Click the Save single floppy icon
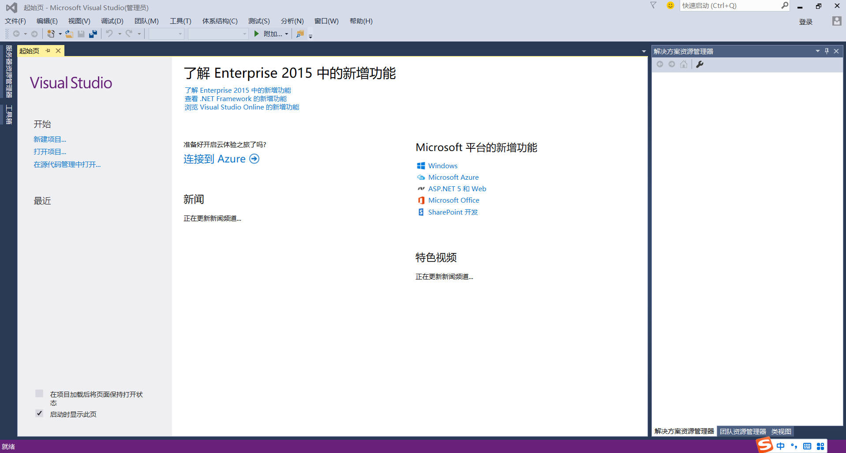This screenshot has width=846, height=453. (81, 34)
